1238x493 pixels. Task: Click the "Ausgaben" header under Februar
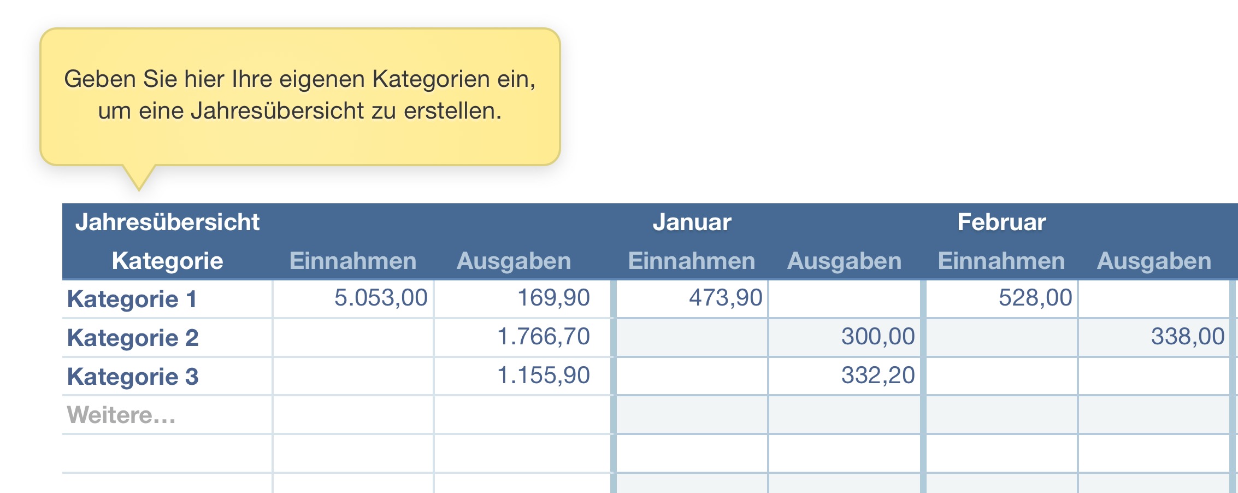coord(1154,261)
